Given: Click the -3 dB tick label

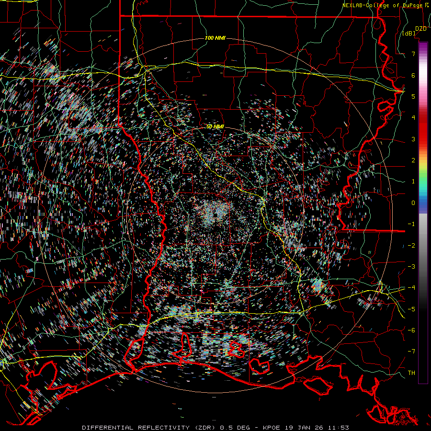Looking at the screenshot, I should coord(411,267).
